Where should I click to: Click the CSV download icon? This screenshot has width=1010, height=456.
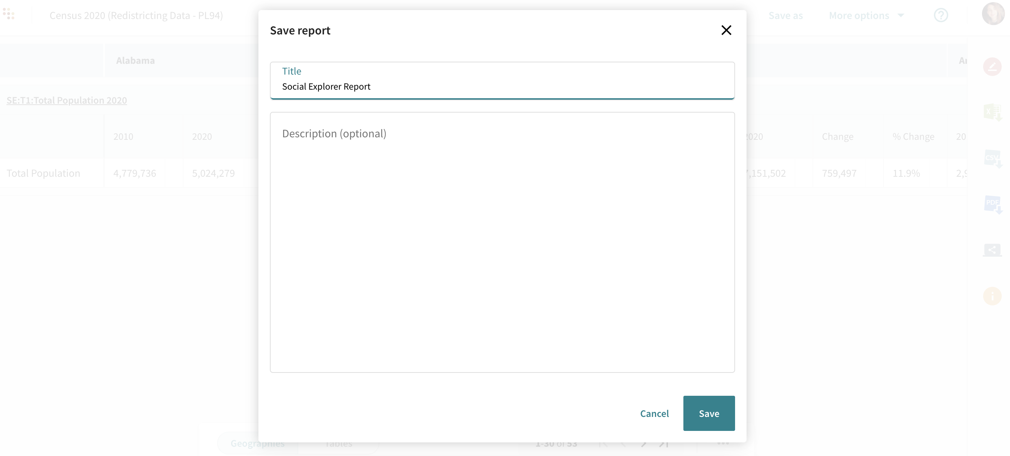(992, 158)
